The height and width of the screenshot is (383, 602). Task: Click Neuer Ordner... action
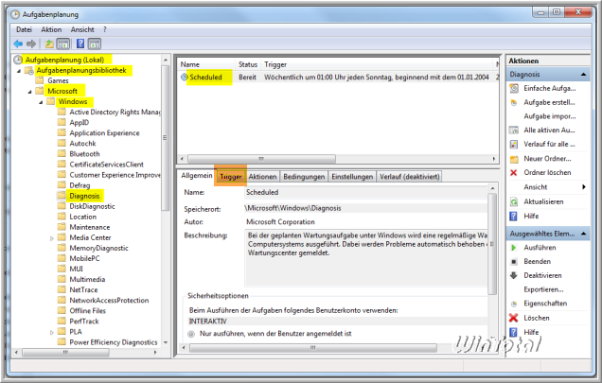point(547,159)
